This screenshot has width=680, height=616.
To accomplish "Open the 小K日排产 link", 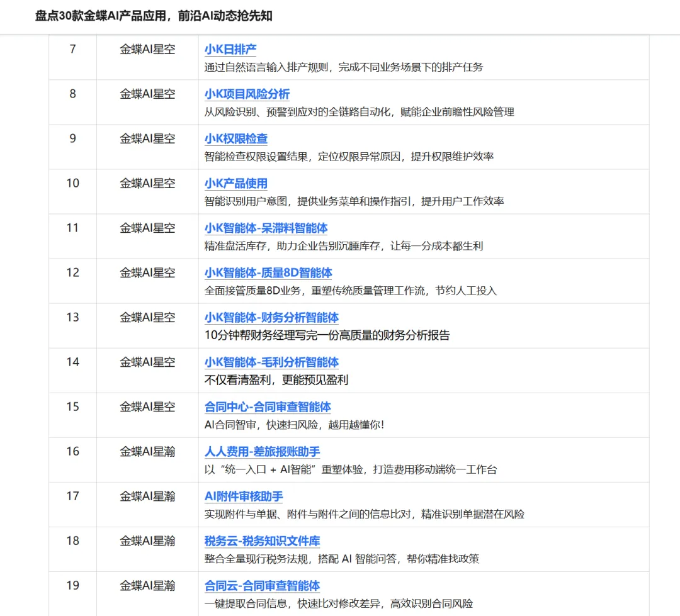I will (230, 50).
